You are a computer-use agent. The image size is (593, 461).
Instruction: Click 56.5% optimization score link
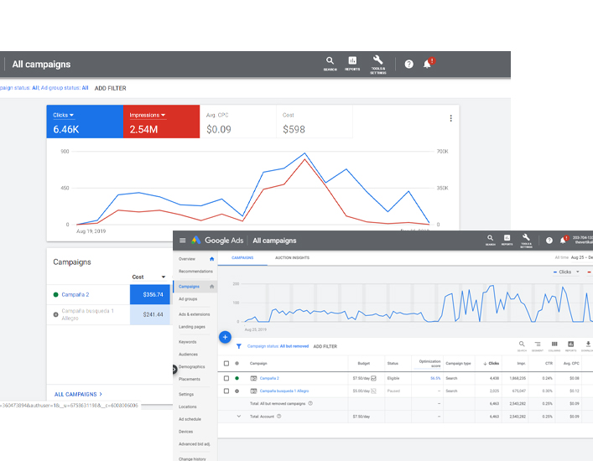coord(435,378)
